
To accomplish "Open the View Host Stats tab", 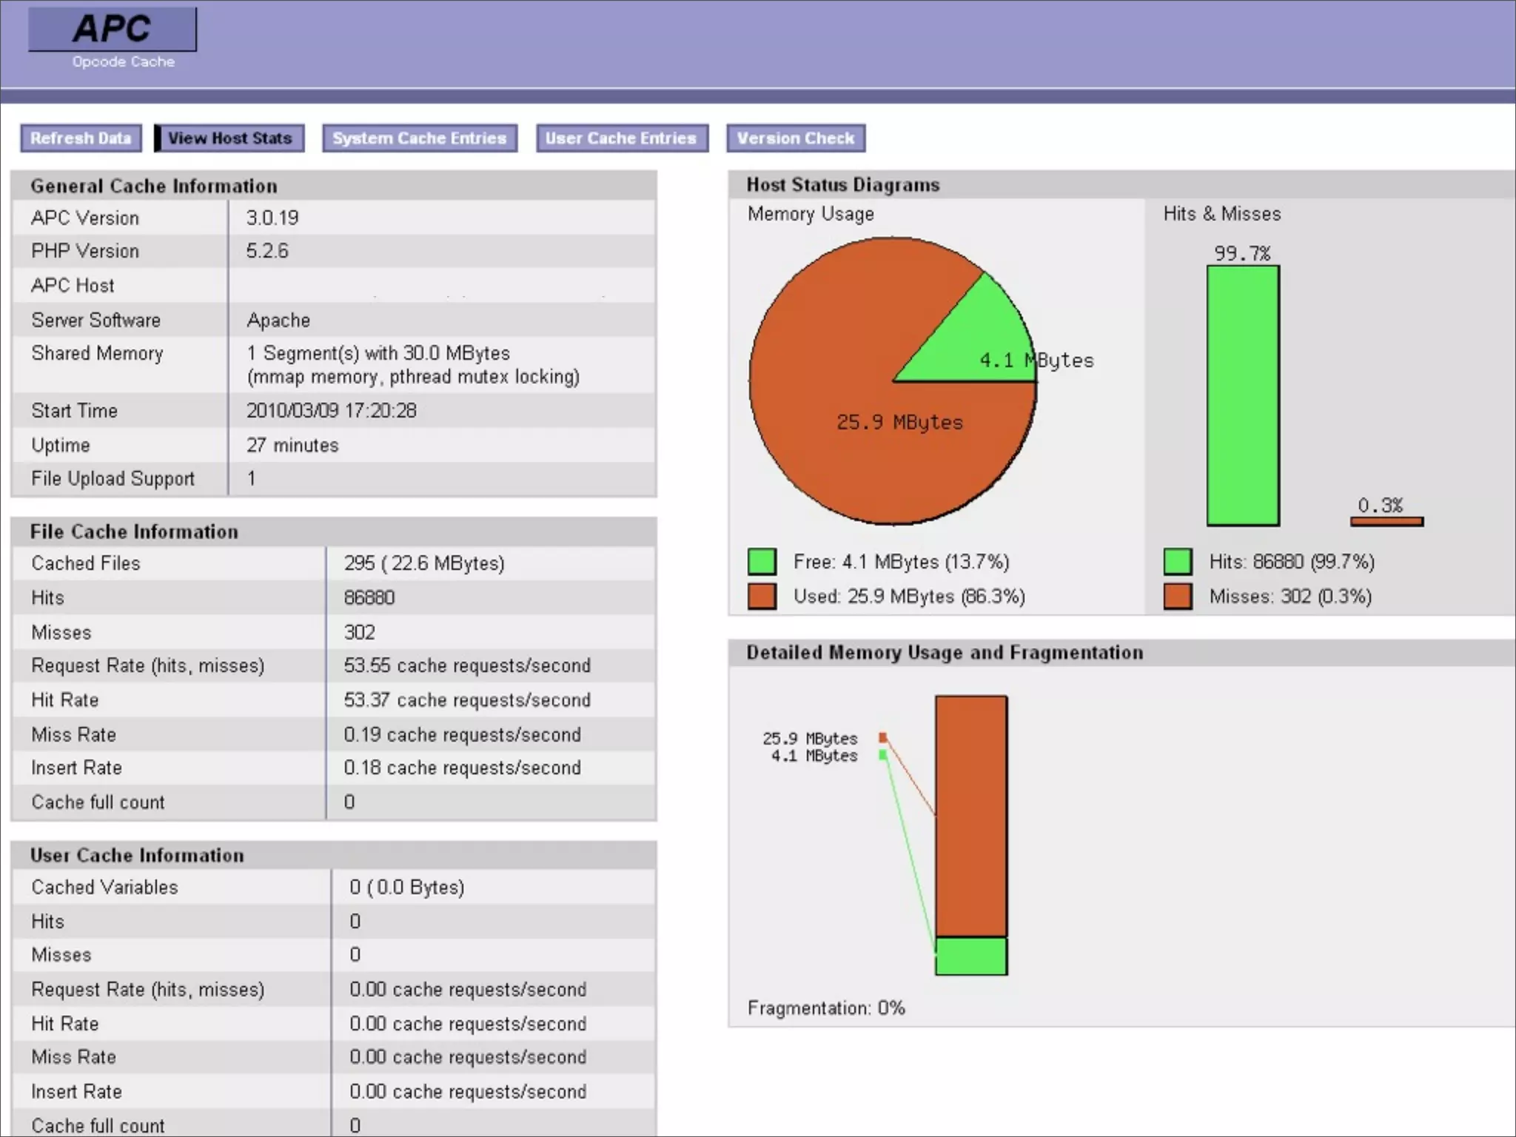I will pyautogui.click(x=229, y=138).
